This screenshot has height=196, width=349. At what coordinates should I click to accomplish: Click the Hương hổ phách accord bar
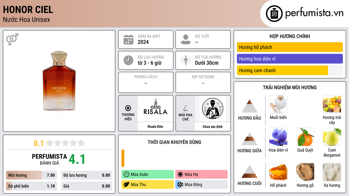(290, 47)
